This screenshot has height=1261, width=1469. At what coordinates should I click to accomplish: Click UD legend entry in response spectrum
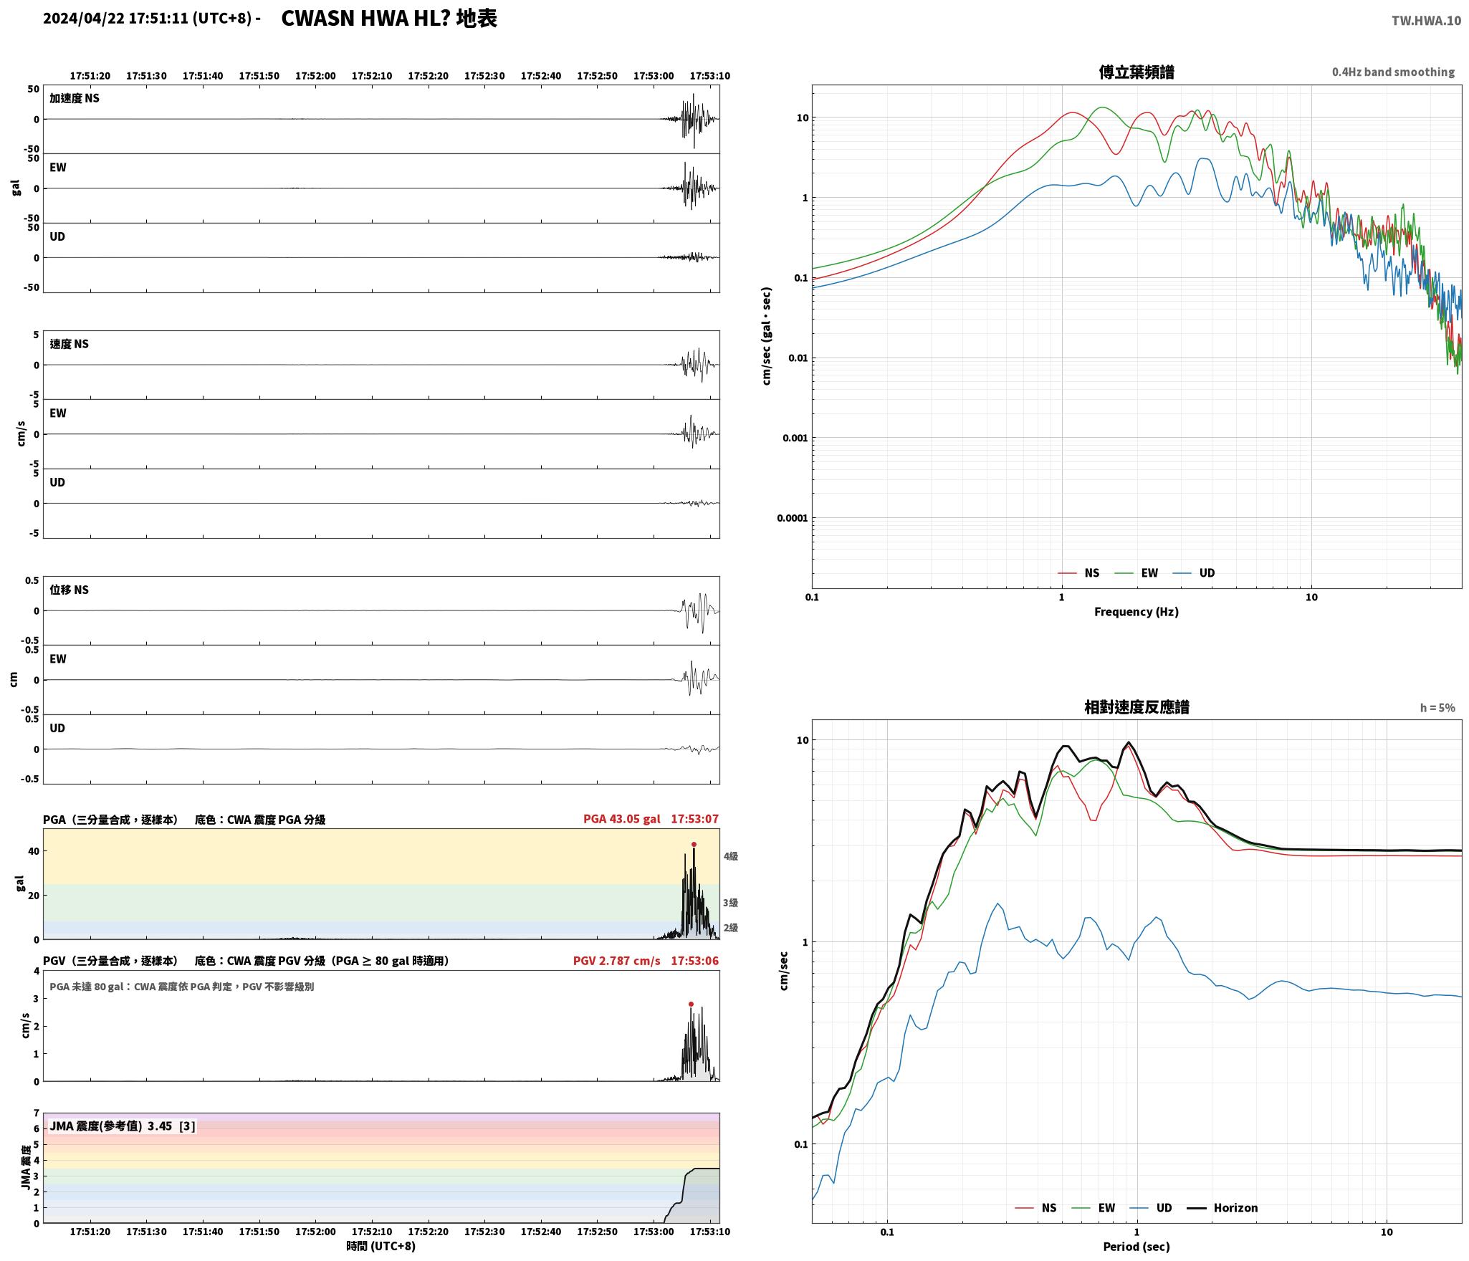[x=1151, y=1207]
